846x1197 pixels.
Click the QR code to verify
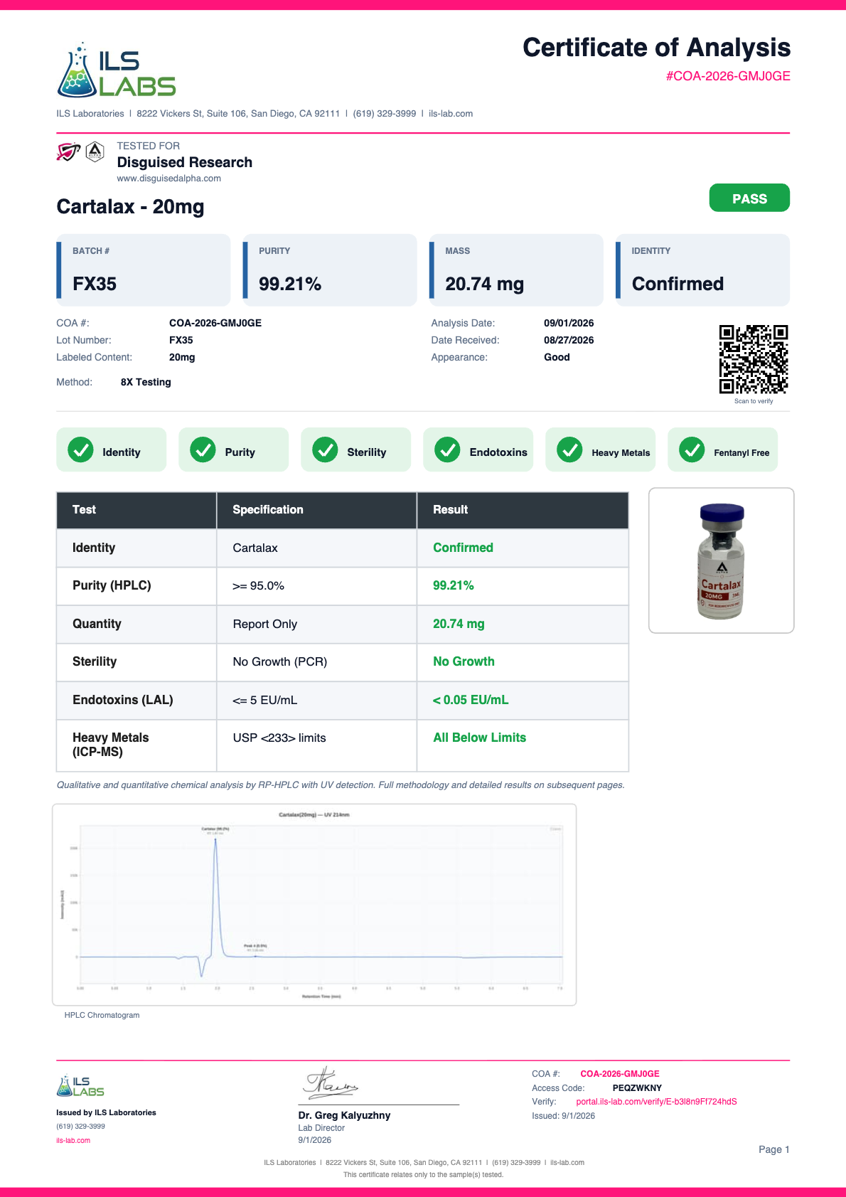tap(754, 359)
